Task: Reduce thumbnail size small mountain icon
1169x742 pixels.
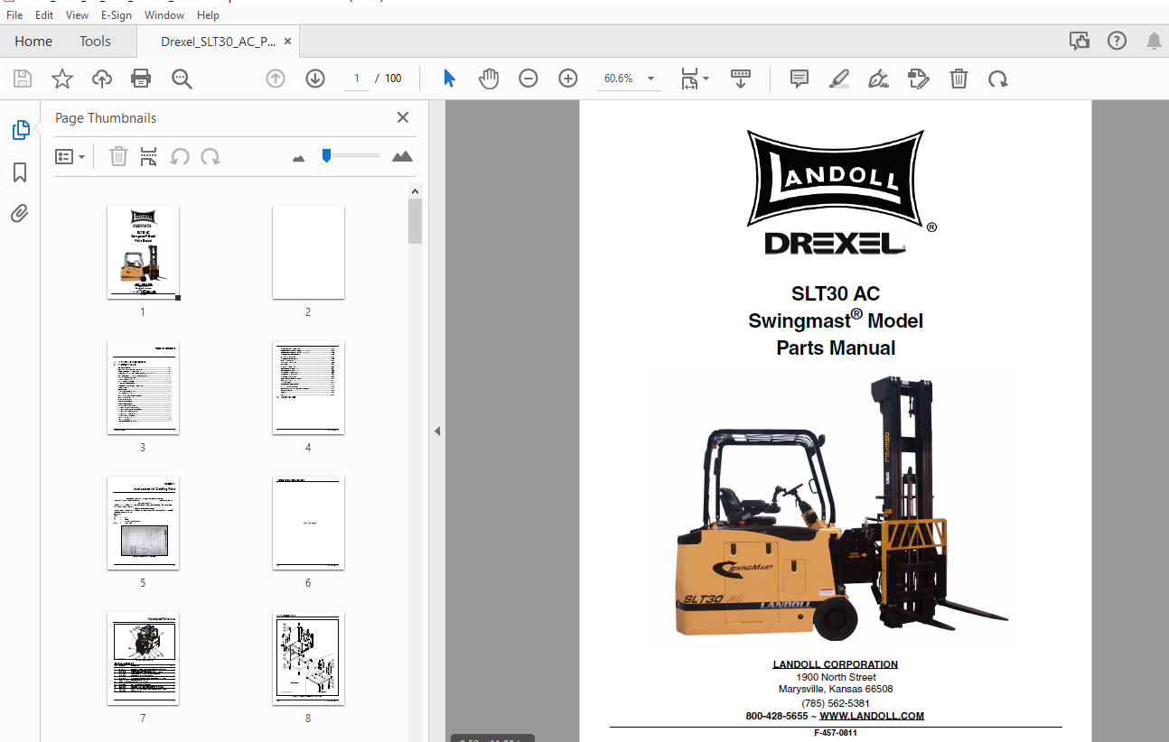Action: click(299, 158)
